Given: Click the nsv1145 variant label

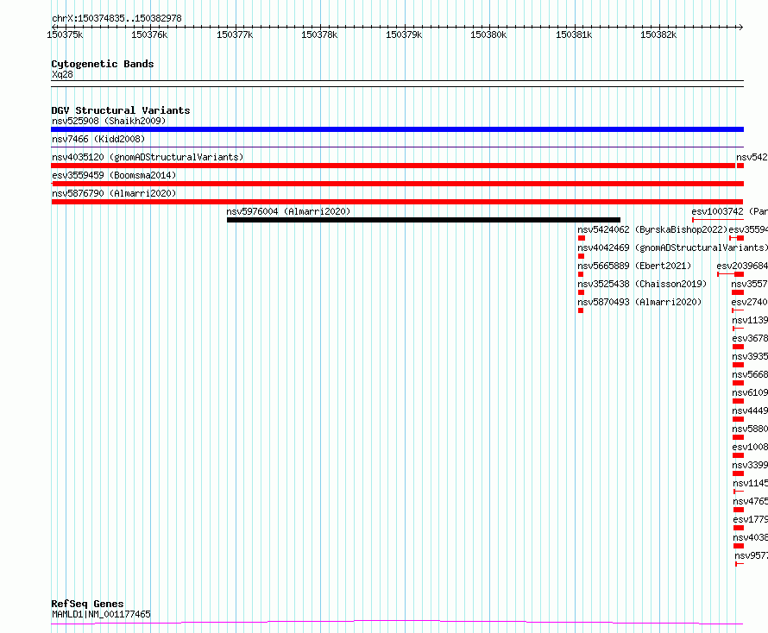Looking at the screenshot, I should pos(751,483).
